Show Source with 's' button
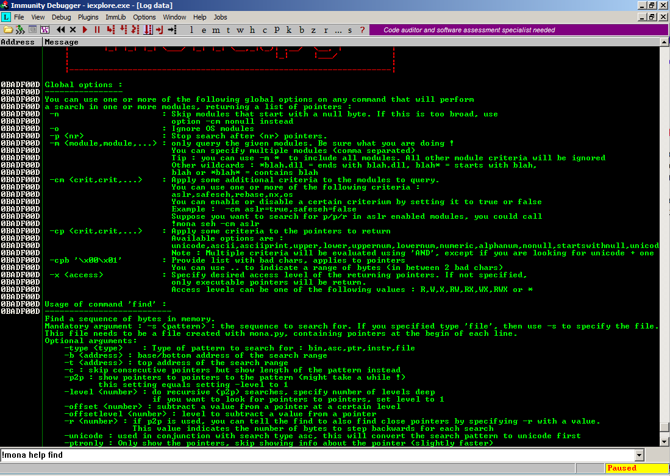Viewport: 670px width, 476px height. [x=351, y=30]
